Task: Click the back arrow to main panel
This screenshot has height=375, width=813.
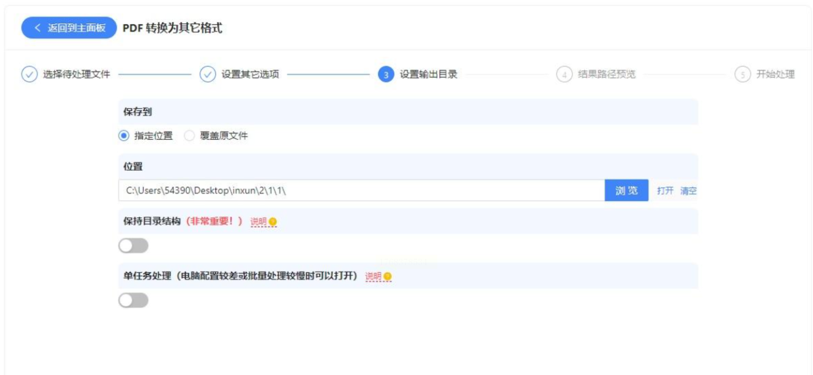Action: pyautogui.click(x=38, y=28)
